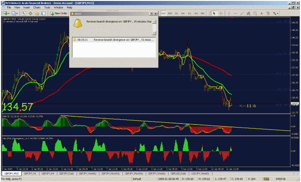The width and height of the screenshot is (301, 182).
Task: Select the Text Label tool
Action: pos(268,13)
